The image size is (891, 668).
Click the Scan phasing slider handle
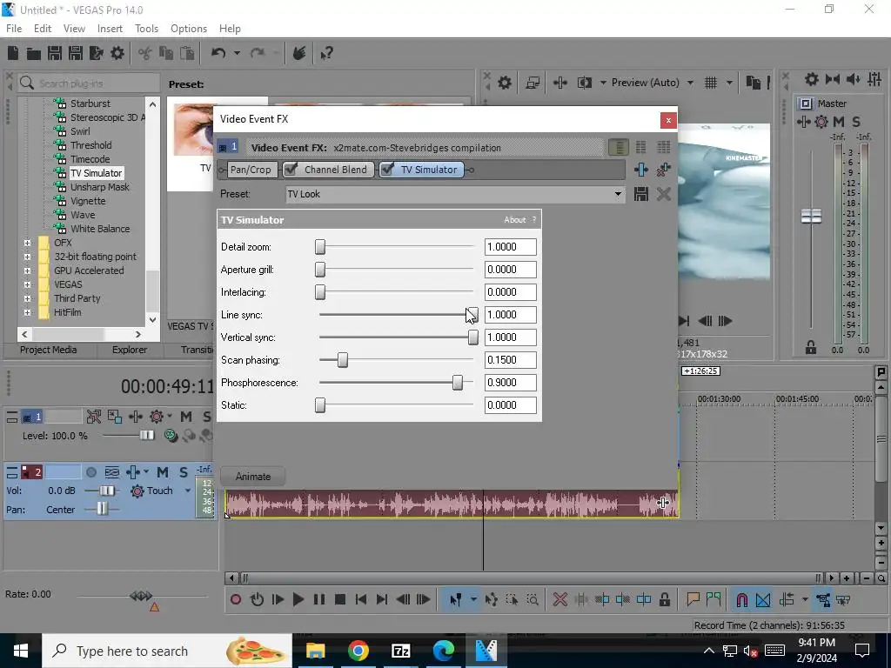[x=342, y=360]
